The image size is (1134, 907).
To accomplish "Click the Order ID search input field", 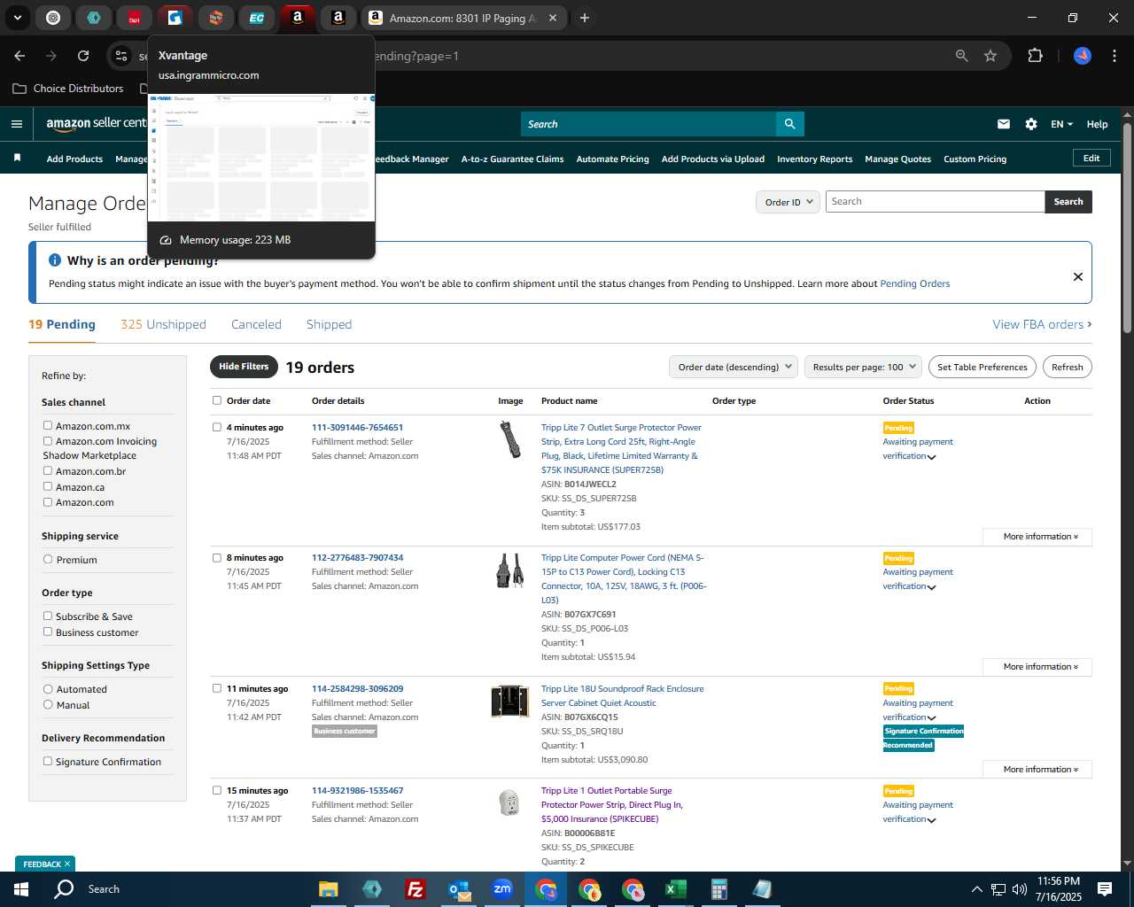I will pyautogui.click(x=935, y=202).
